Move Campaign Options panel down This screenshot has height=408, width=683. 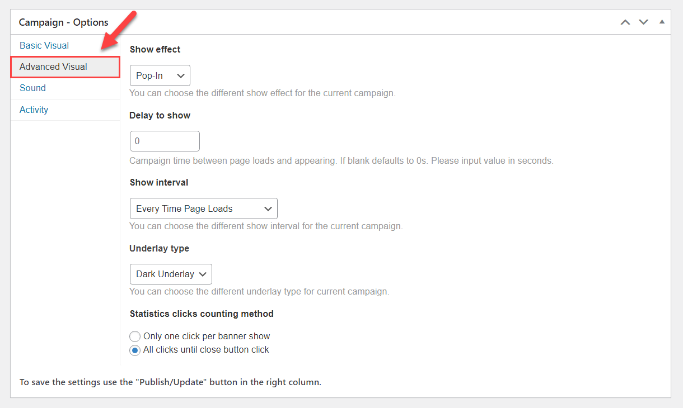(644, 22)
